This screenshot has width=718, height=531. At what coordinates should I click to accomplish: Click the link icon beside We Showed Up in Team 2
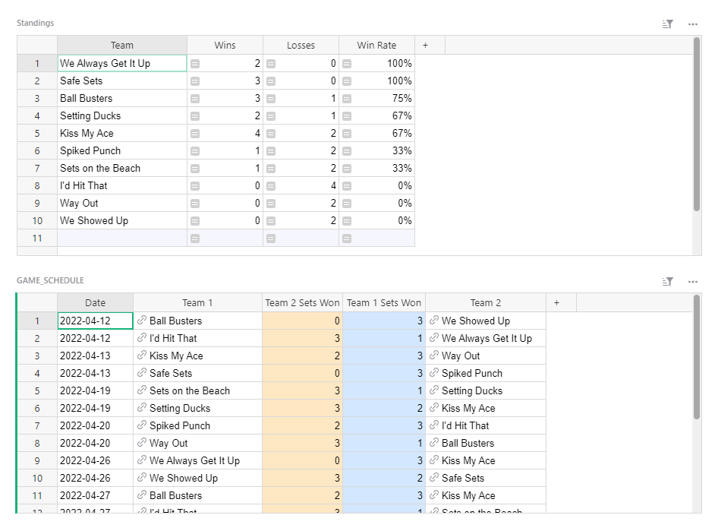(x=434, y=320)
